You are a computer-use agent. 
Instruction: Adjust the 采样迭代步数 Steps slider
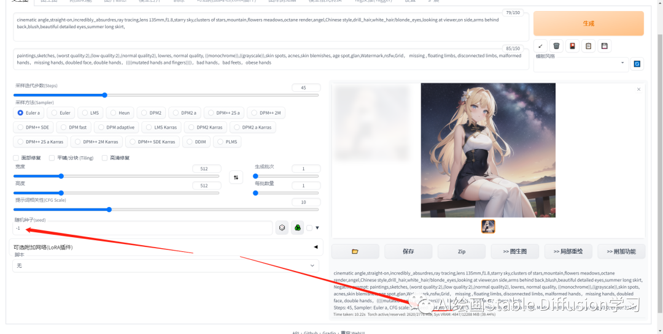(x=166, y=95)
